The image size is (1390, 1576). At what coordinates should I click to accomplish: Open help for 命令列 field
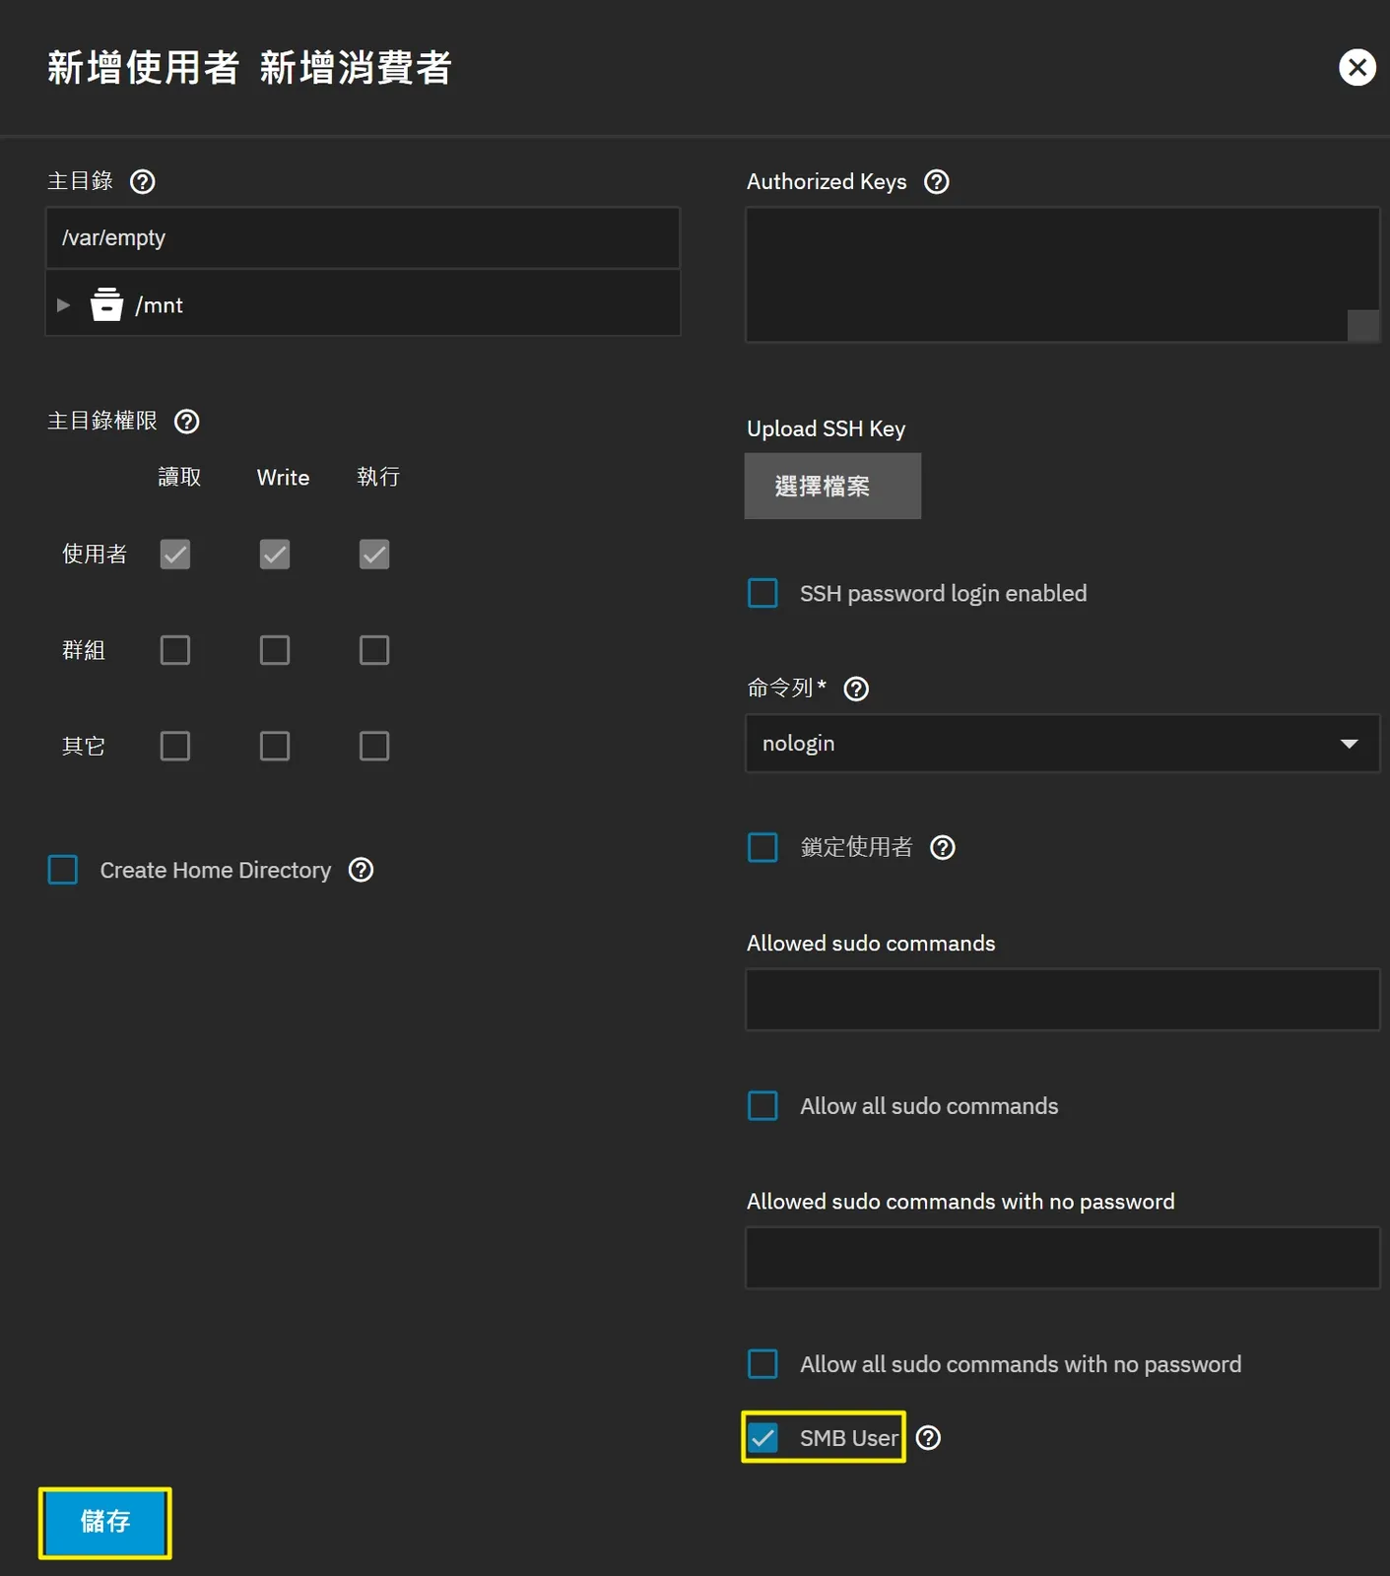[x=857, y=689]
